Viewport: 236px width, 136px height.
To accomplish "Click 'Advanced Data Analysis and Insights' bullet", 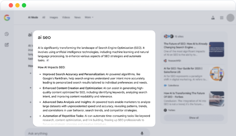I will [67, 102].
